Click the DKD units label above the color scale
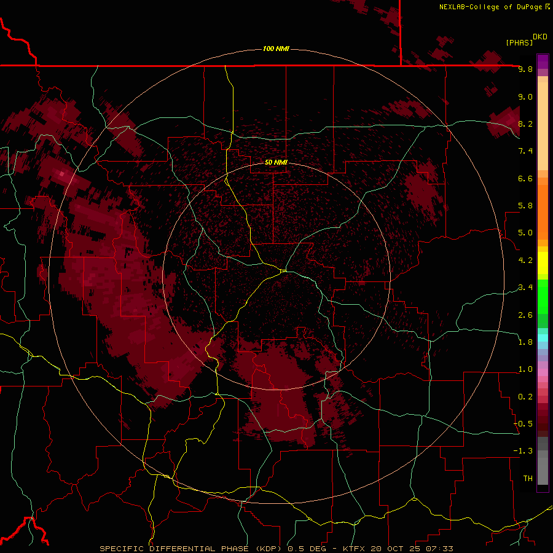This screenshot has height=553, width=553. [x=540, y=37]
